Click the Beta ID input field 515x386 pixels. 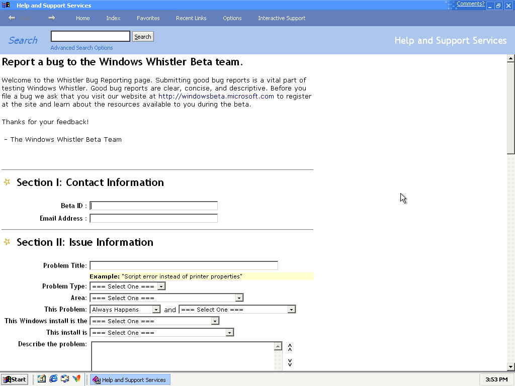[154, 206]
